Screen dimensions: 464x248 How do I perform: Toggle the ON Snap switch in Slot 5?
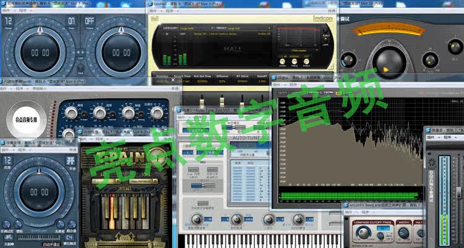pyautogui.click(x=71, y=22)
